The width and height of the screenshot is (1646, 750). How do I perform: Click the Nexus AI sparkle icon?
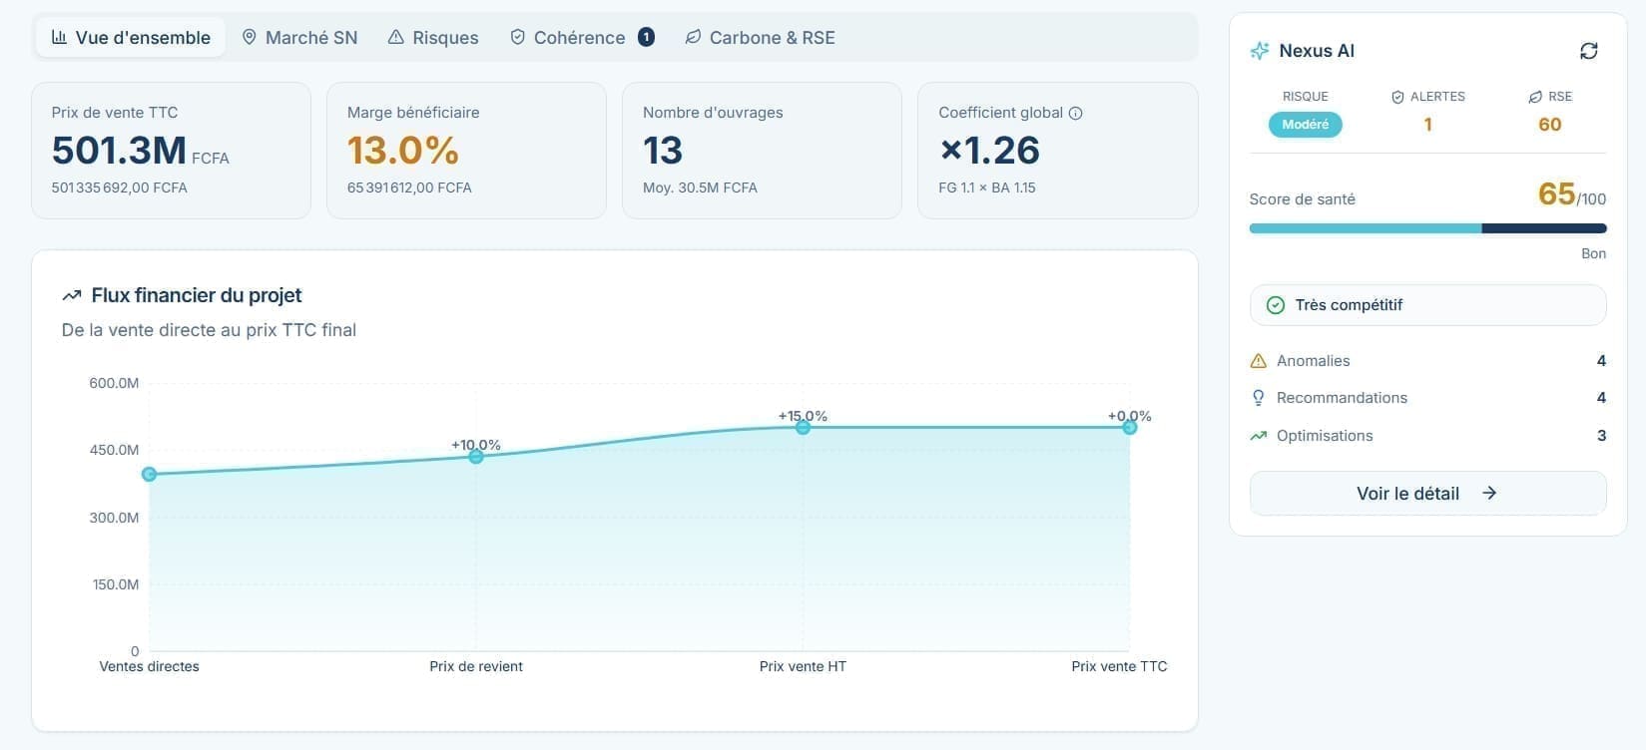point(1260,51)
